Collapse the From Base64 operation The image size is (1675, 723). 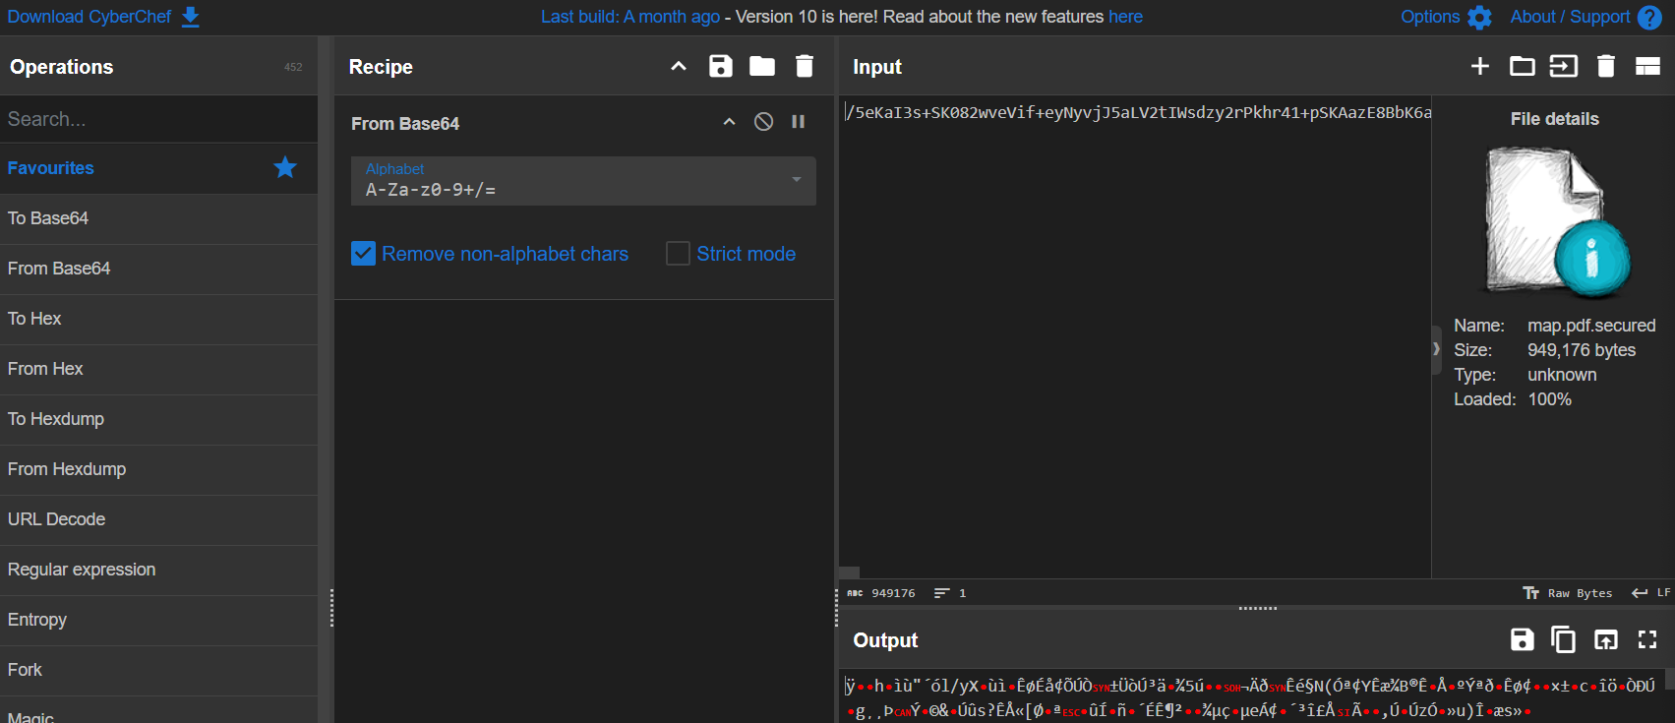[729, 122]
